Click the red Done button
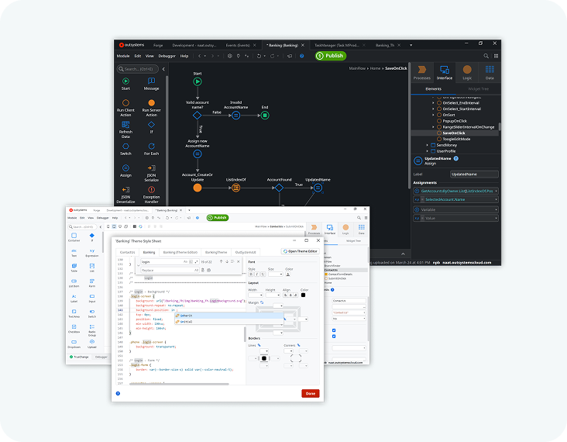567x442 pixels. pyautogui.click(x=310, y=393)
